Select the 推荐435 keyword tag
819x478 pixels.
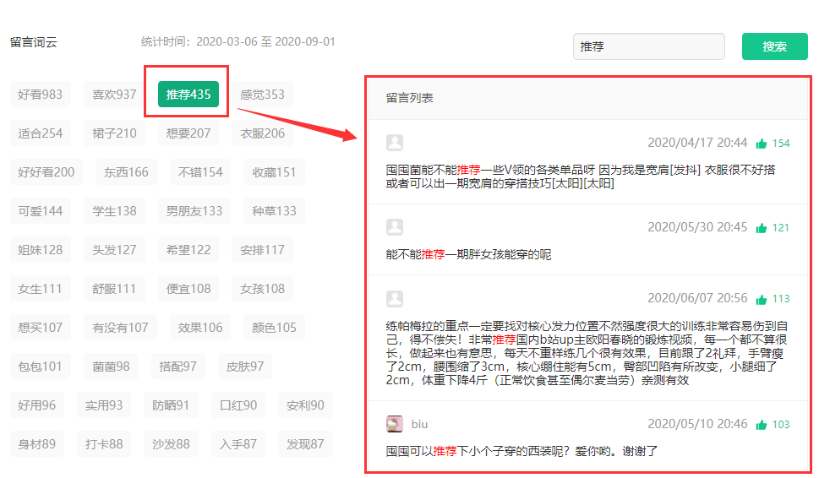click(188, 95)
